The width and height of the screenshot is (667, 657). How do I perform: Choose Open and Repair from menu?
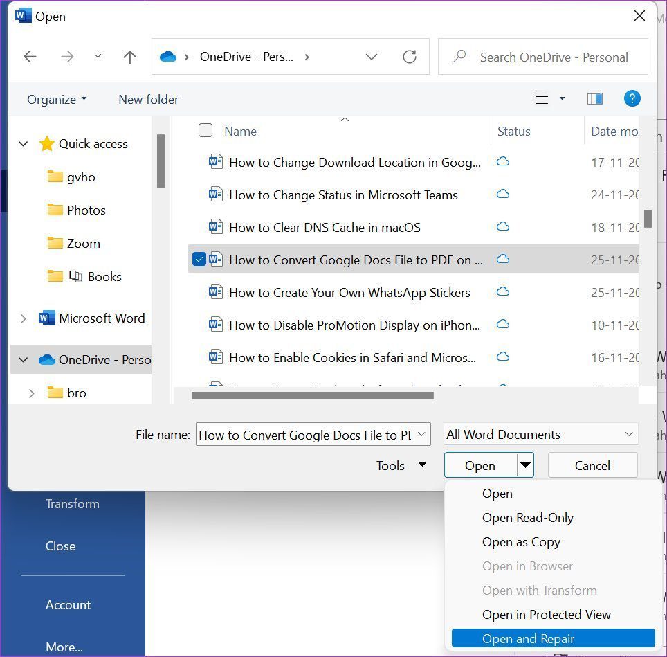point(528,638)
